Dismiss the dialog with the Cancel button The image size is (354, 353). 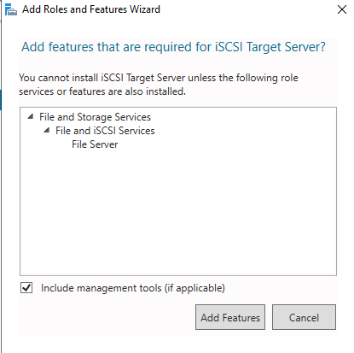click(x=304, y=317)
